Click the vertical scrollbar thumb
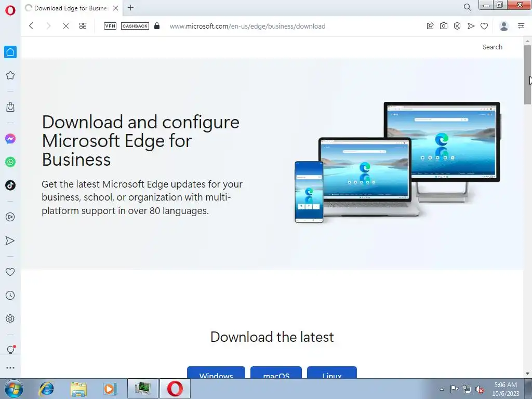 (527, 75)
